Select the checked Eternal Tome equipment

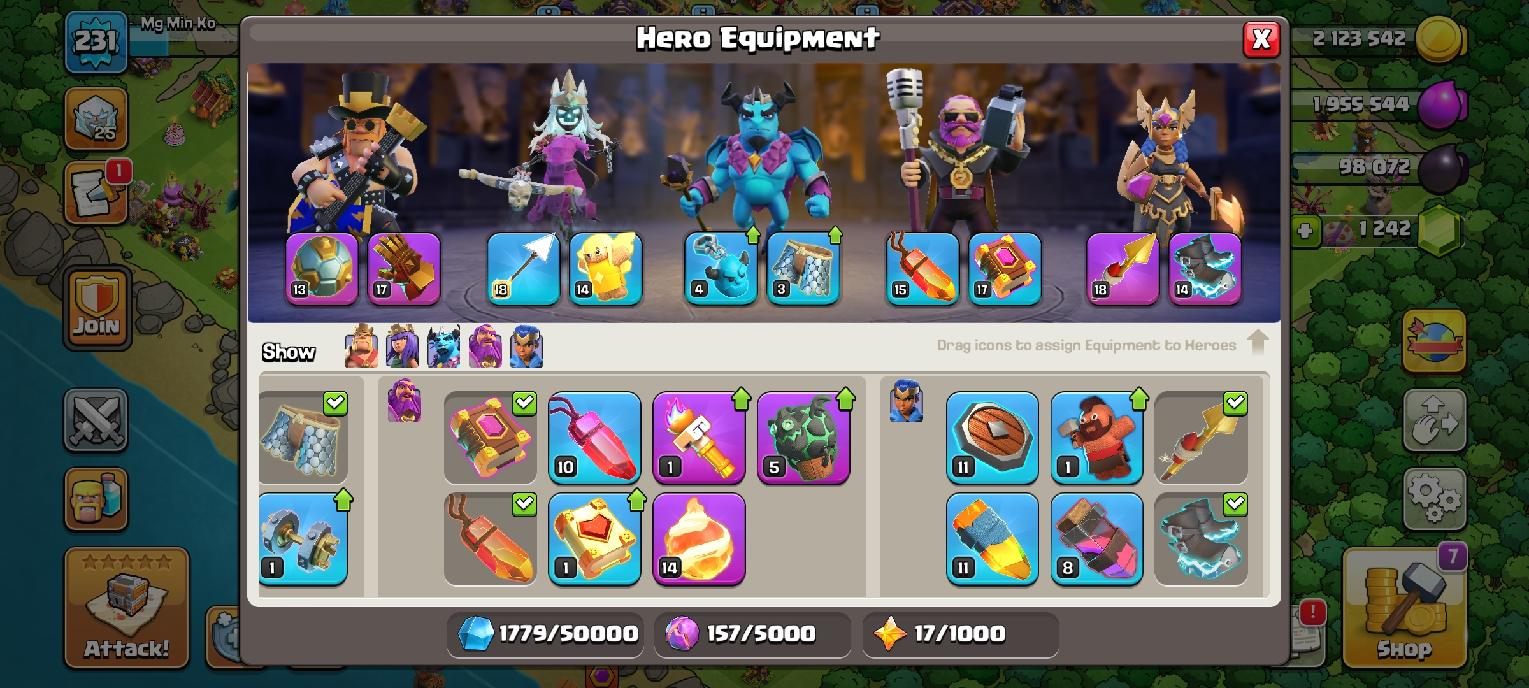click(x=490, y=438)
